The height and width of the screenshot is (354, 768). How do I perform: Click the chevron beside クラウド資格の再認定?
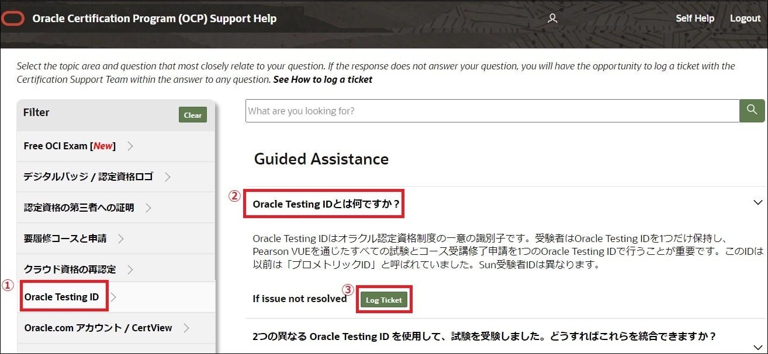tap(130, 269)
